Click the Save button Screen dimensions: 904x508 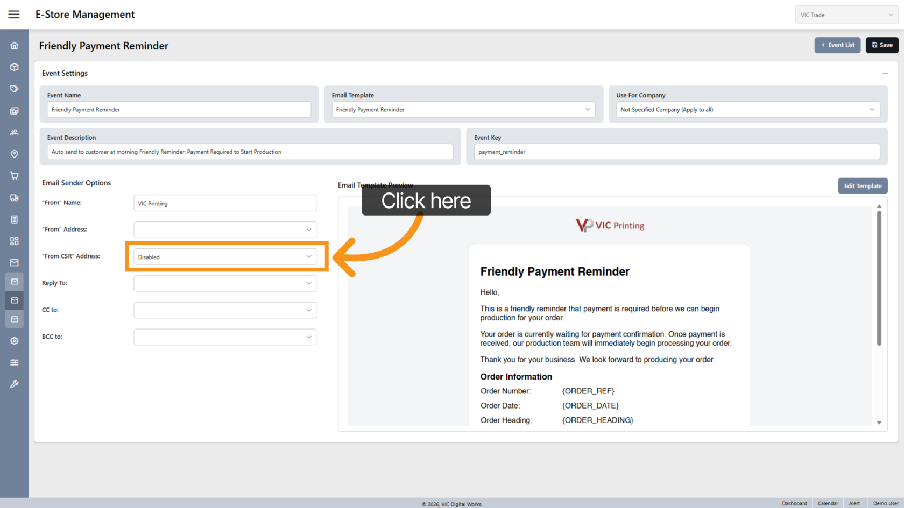[882, 45]
